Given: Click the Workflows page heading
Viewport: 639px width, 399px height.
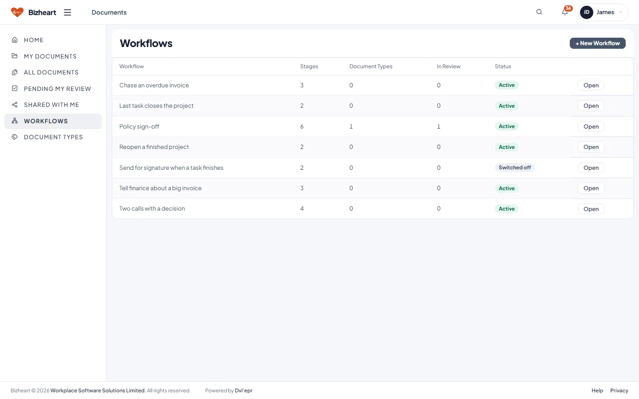Looking at the screenshot, I should 146,43.
